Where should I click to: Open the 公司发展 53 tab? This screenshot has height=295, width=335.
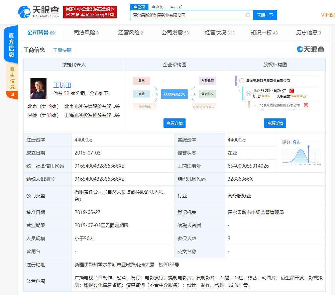point(175,33)
